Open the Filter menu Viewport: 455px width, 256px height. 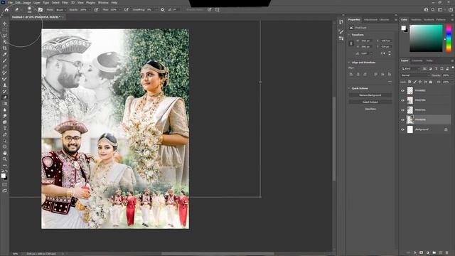65,3
